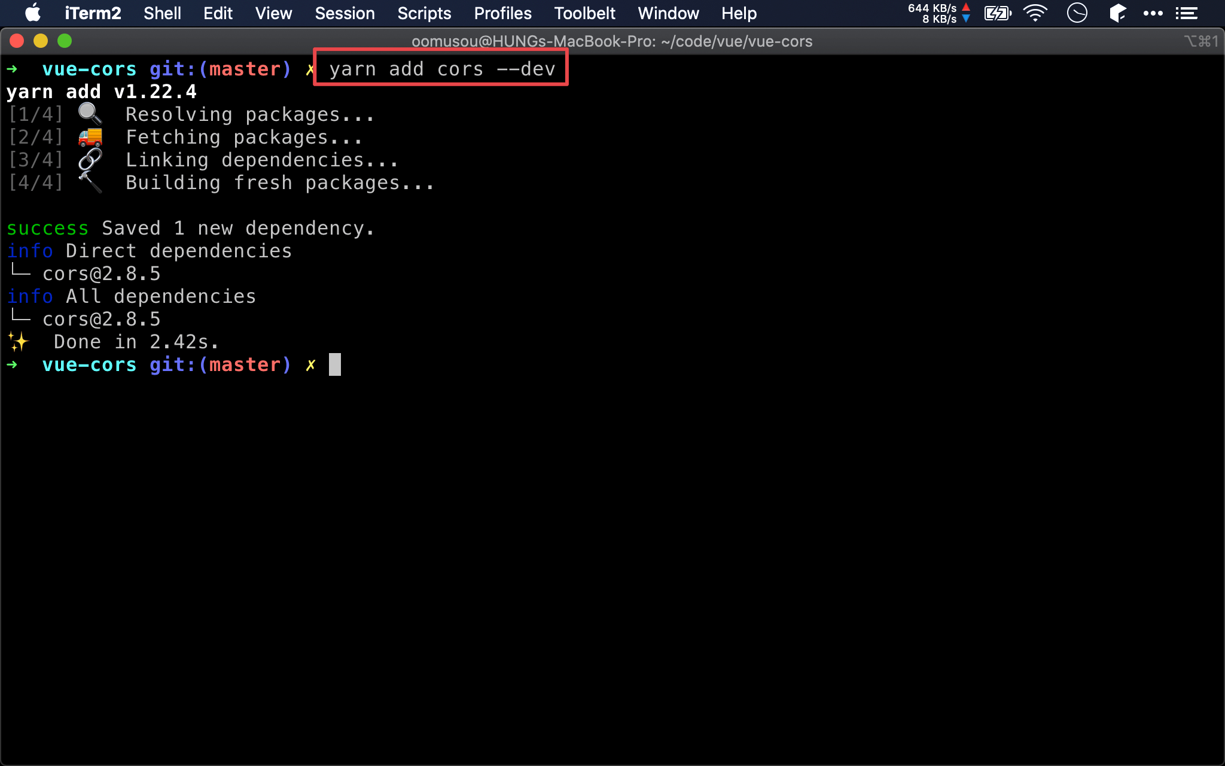Open the Toolbelt menu
1225x766 pixels.
(x=584, y=13)
